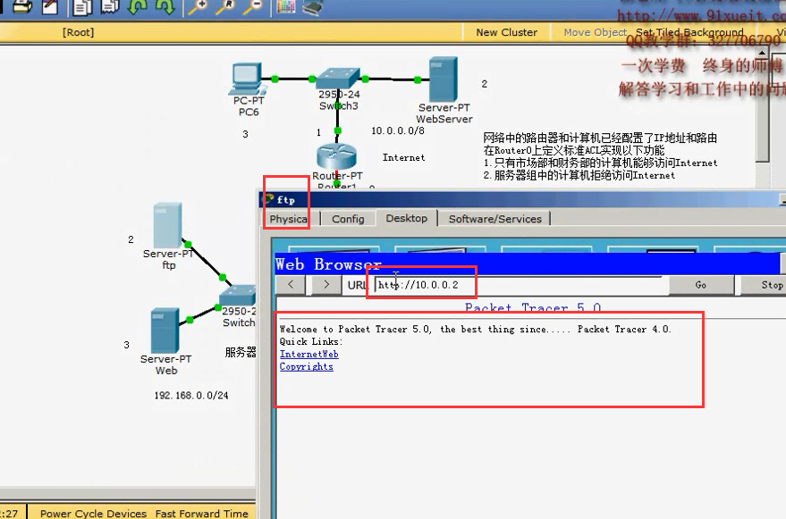Select the Router1 router icon

point(336,155)
